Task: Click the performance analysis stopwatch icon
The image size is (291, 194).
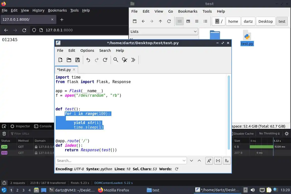Action: (4, 183)
